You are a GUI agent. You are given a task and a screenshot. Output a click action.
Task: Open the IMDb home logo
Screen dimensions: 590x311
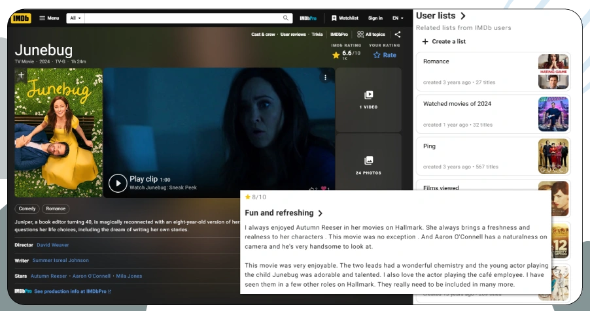21,18
